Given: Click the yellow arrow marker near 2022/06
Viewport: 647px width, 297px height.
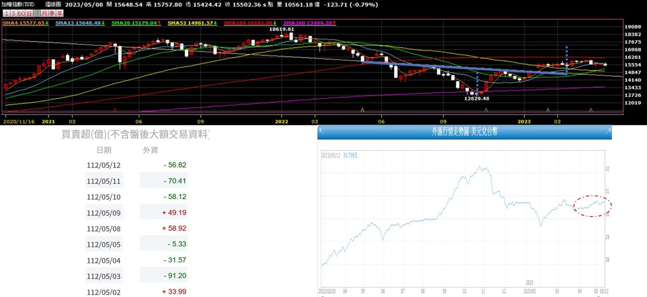Looking at the screenshot, I should [362, 109].
